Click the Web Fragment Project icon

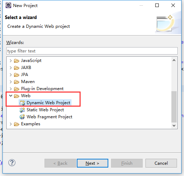tap(22, 117)
